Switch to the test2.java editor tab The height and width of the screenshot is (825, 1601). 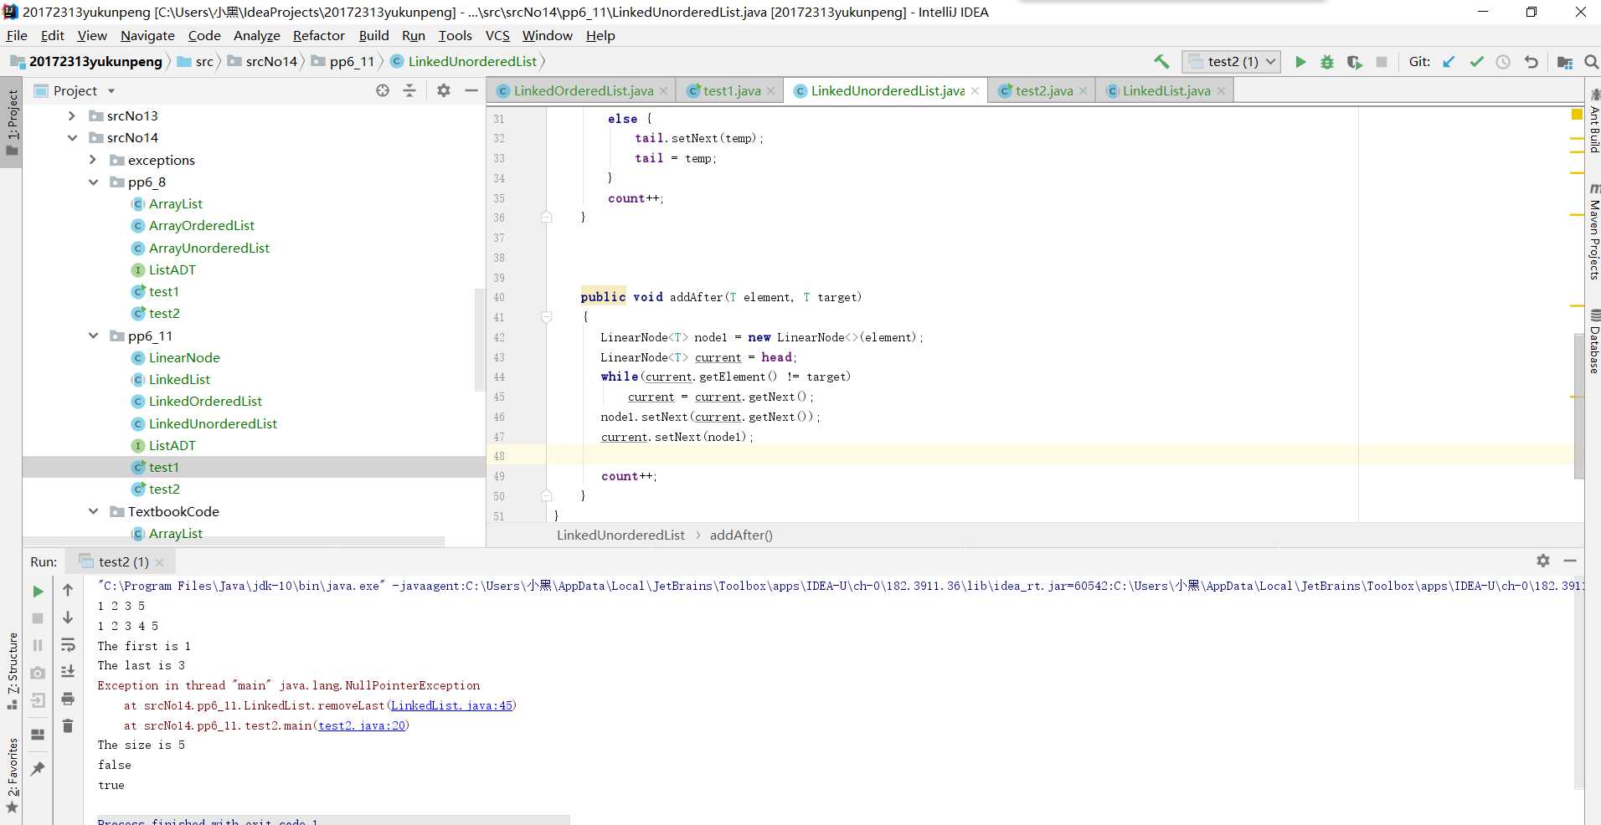tap(1043, 90)
